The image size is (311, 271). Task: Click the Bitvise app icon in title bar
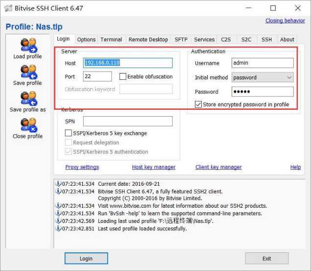[x=8, y=8]
